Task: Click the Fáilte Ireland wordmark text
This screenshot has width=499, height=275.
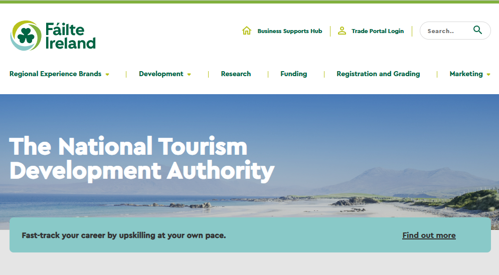Action: 70,36
